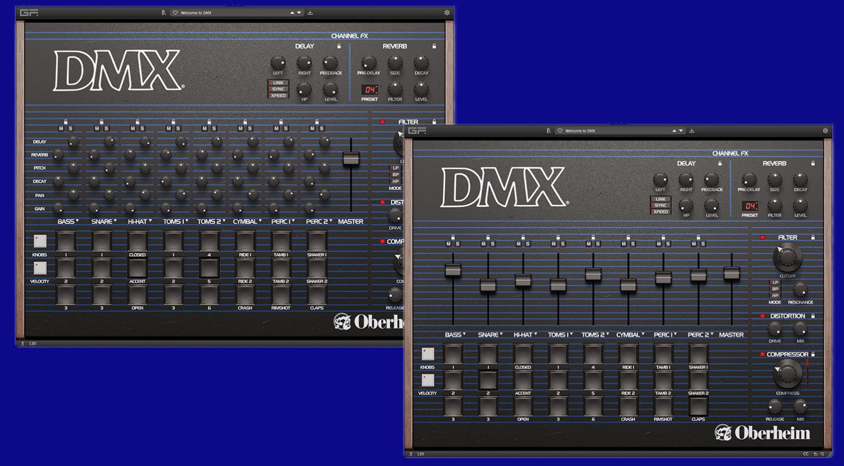Solo the SNARE channel in front window
This screenshot has height=466, width=844.
pyautogui.click(x=493, y=244)
